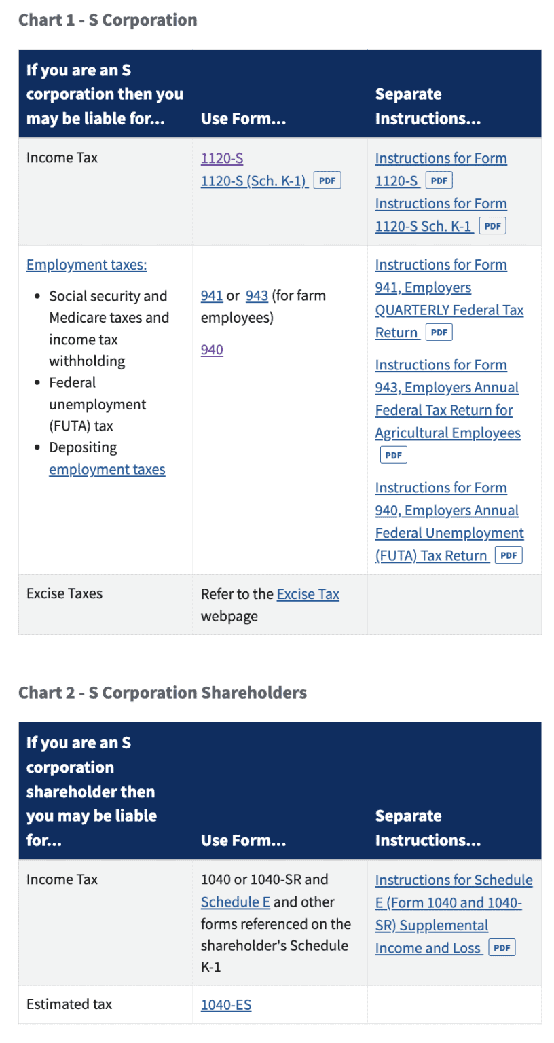Viewport: 554px width, 1043px height.
Task: Visit the Excise Tax webpage link
Action: (308, 593)
